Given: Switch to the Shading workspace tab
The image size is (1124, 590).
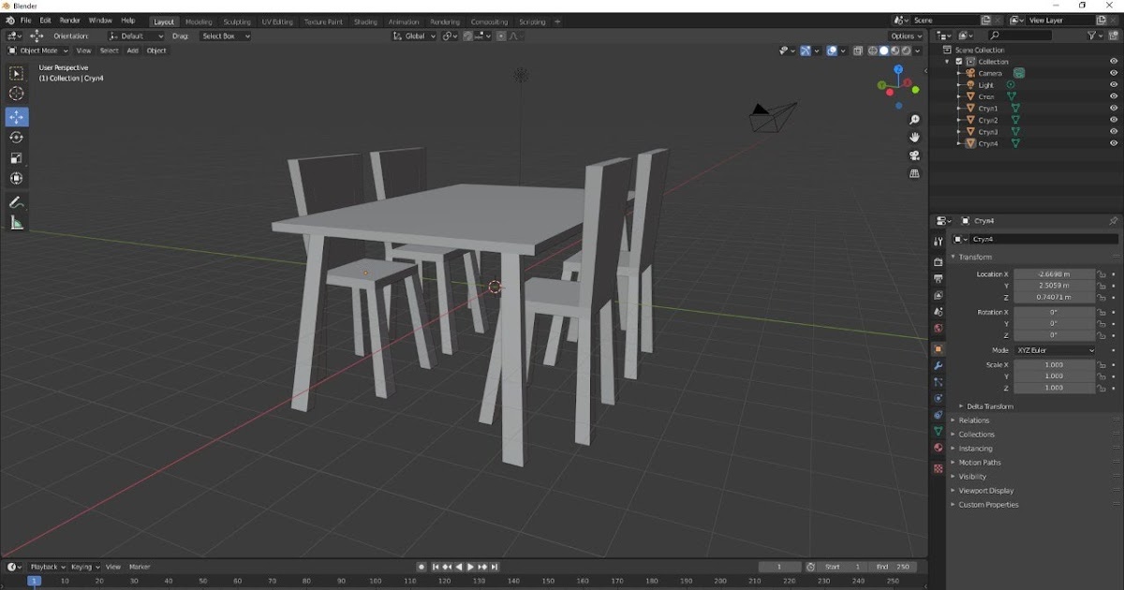Looking at the screenshot, I should (365, 20).
